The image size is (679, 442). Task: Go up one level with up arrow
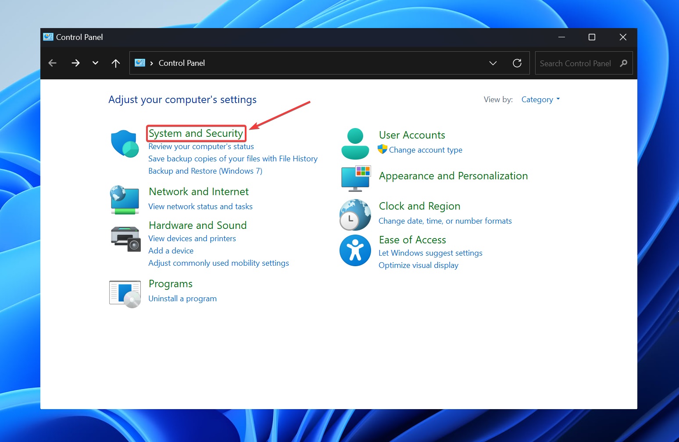[x=116, y=63]
